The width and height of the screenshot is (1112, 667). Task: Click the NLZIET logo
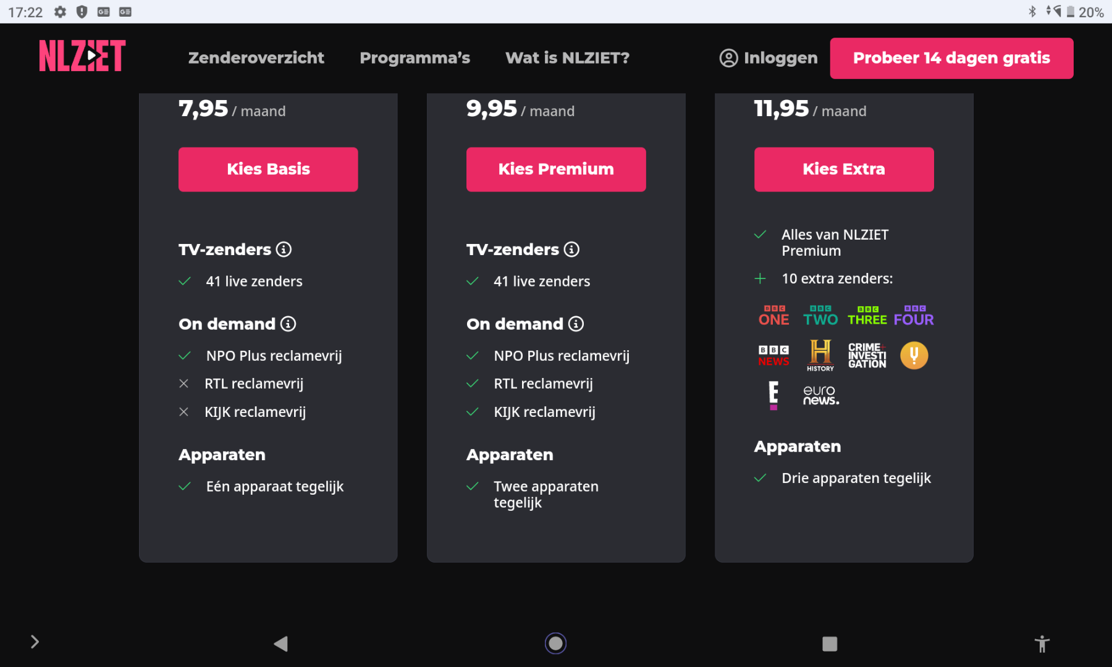click(82, 56)
